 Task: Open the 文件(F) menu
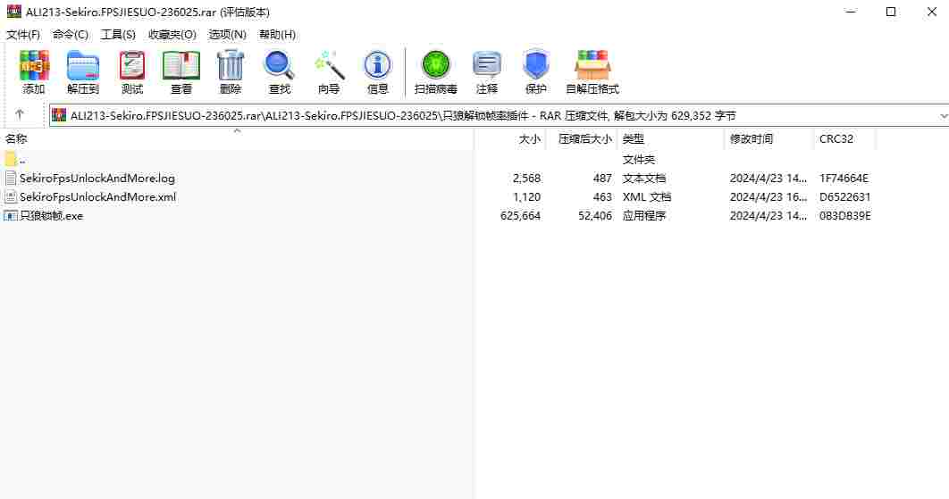[x=23, y=35]
